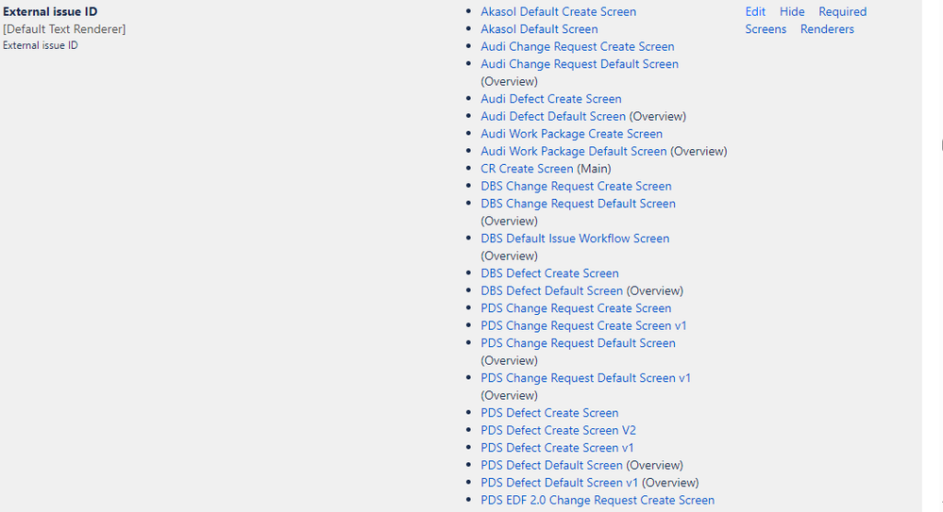This screenshot has width=943, height=512.
Task: Open PDS EDF 2.0 Change Request Create Screen
Action: click(x=598, y=500)
